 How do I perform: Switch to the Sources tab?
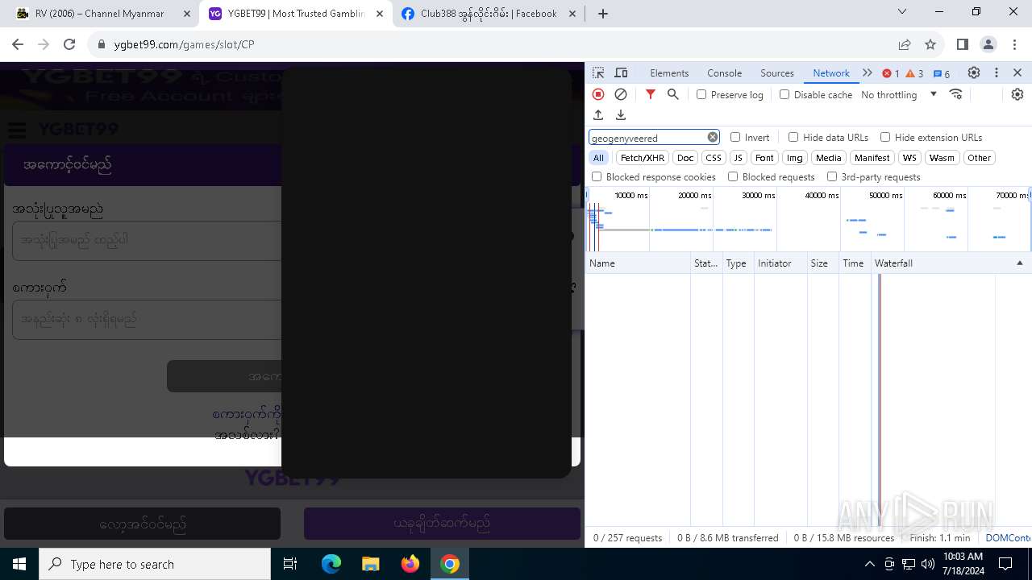(x=777, y=72)
